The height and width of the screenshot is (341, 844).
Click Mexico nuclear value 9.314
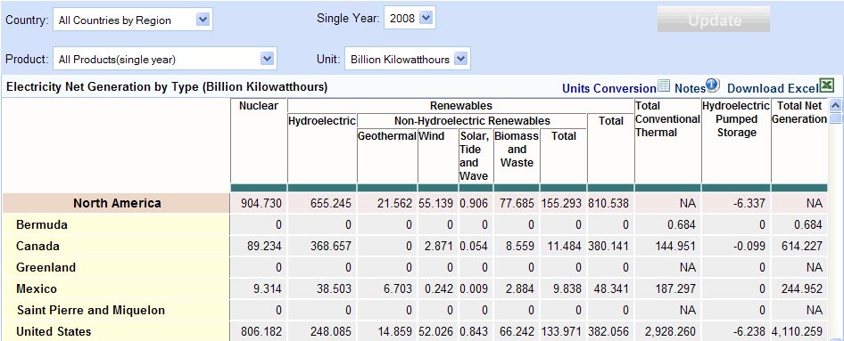(268, 288)
